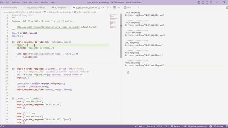Open the Run menu
This screenshot has height=128, width=228.
click(x=36, y=2)
